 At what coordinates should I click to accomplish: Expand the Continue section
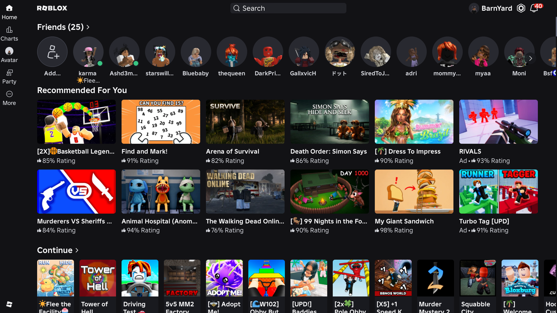58,250
